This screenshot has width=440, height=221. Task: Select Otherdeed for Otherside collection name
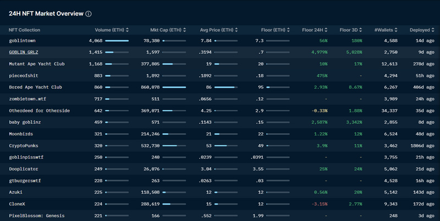tap(39, 111)
